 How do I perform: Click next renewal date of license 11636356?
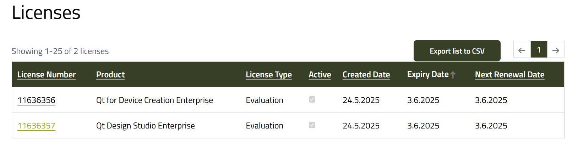[491, 100]
